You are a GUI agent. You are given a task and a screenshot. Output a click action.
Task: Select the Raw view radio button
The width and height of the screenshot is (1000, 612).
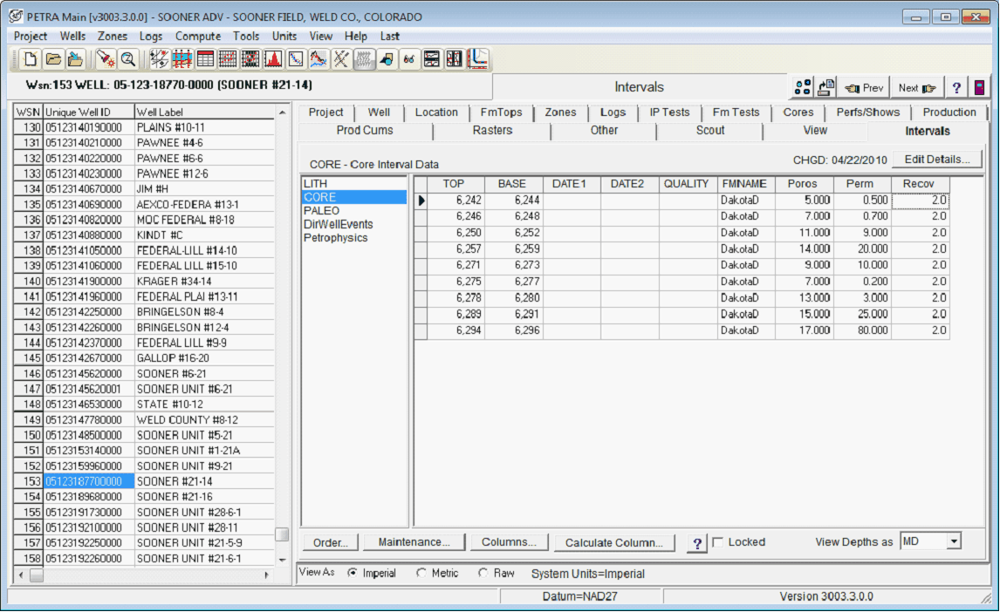(483, 574)
